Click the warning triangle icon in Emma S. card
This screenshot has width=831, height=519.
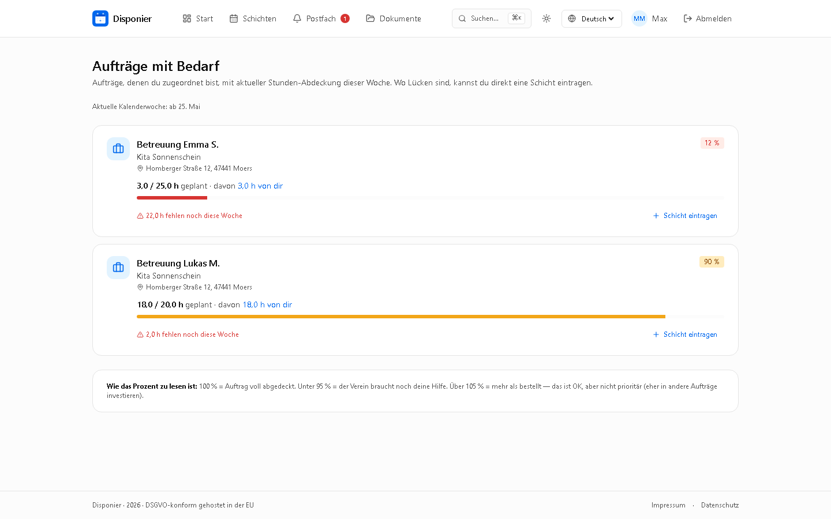140,216
